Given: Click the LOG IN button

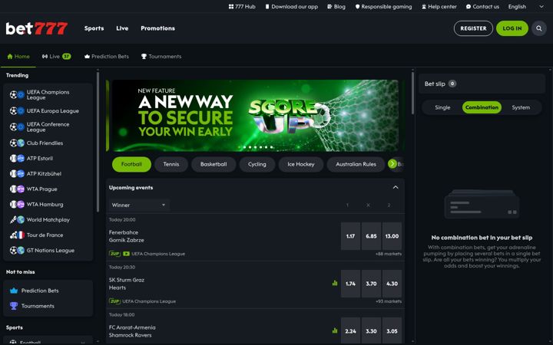Looking at the screenshot, I should (512, 28).
